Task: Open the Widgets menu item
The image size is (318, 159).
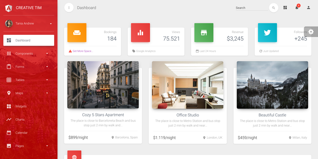Action: click(29, 106)
